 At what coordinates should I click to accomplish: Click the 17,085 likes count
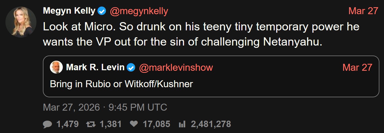pyautogui.click(x=156, y=124)
